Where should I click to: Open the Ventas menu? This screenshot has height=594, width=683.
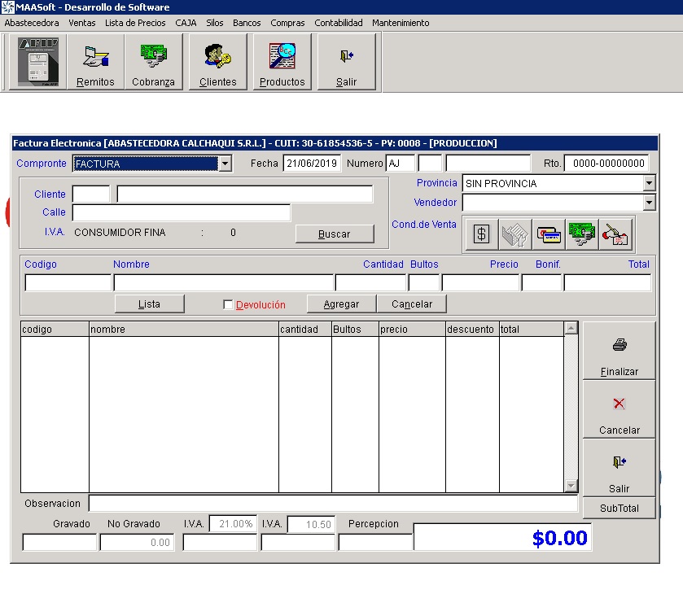click(x=81, y=23)
